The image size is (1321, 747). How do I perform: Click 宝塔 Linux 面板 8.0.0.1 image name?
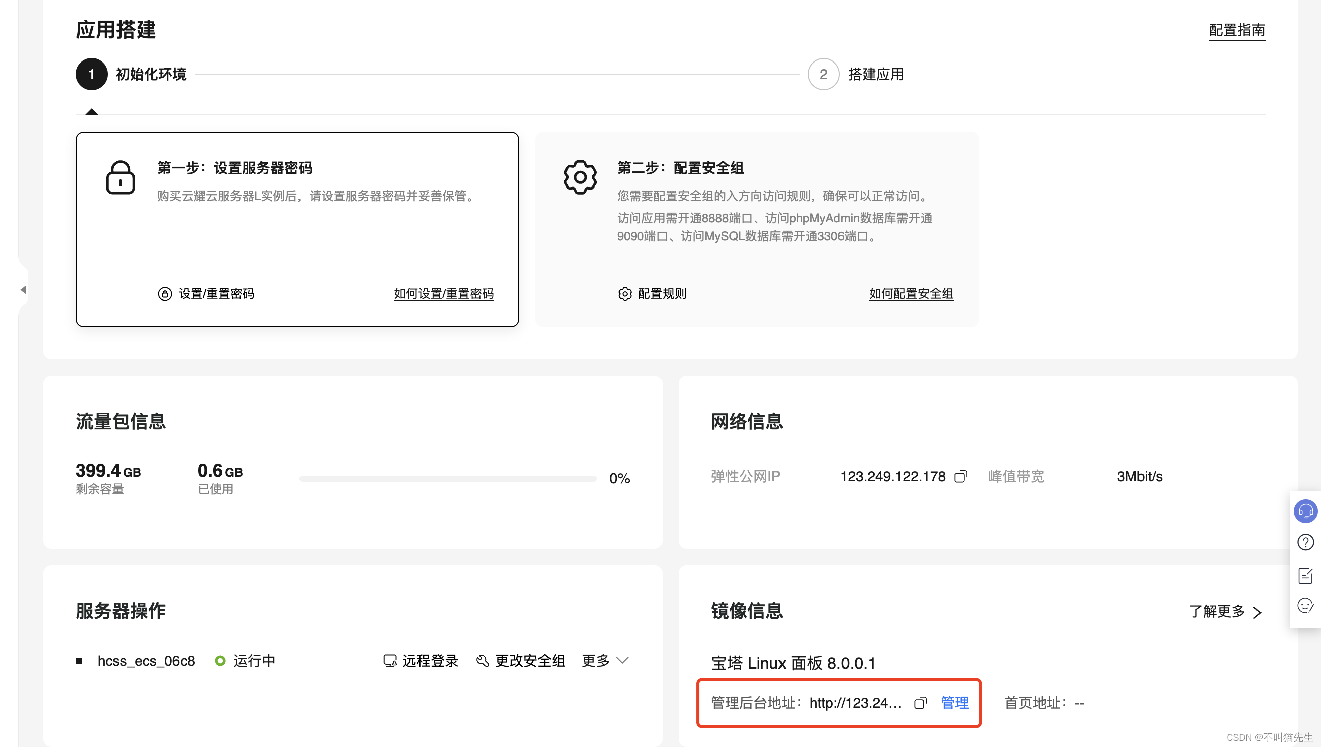[793, 663]
